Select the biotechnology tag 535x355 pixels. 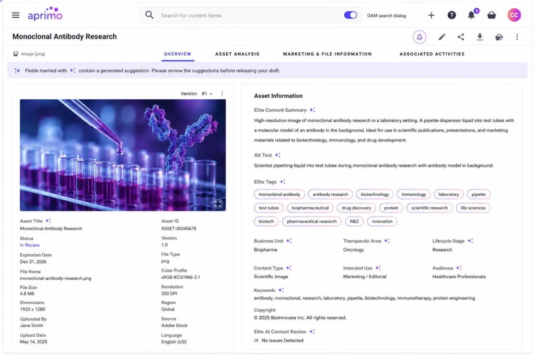coord(375,194)
